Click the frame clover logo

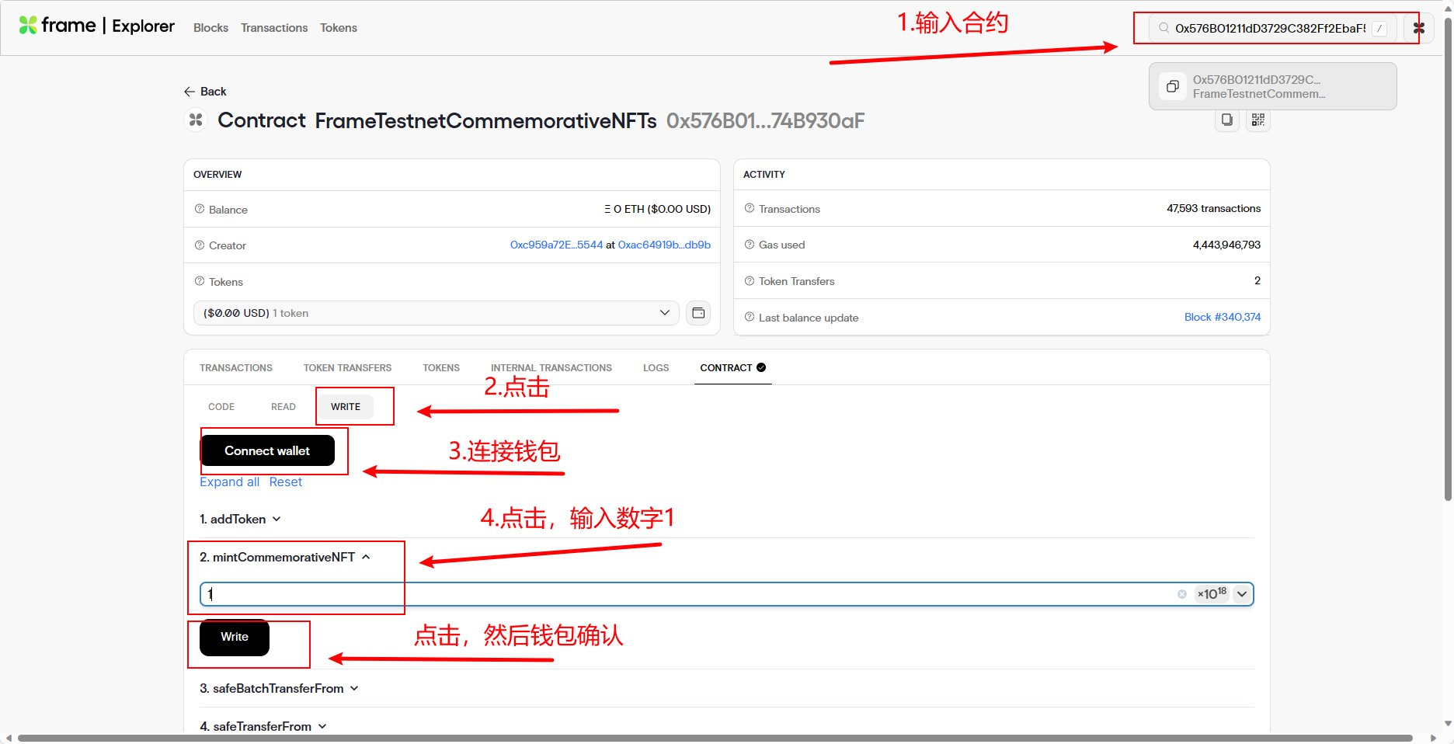28,26
